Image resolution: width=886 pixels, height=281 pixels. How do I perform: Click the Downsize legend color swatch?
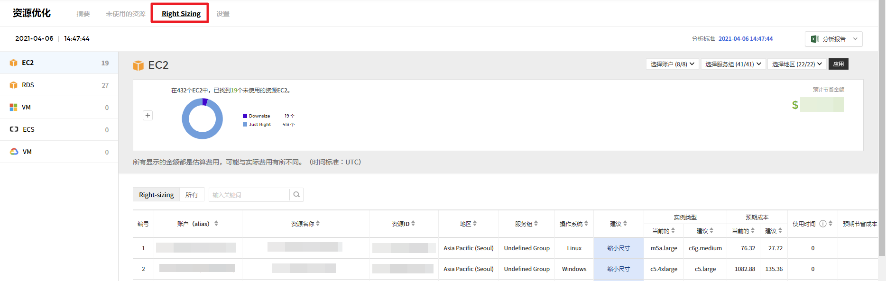click(x=245, y=116)
